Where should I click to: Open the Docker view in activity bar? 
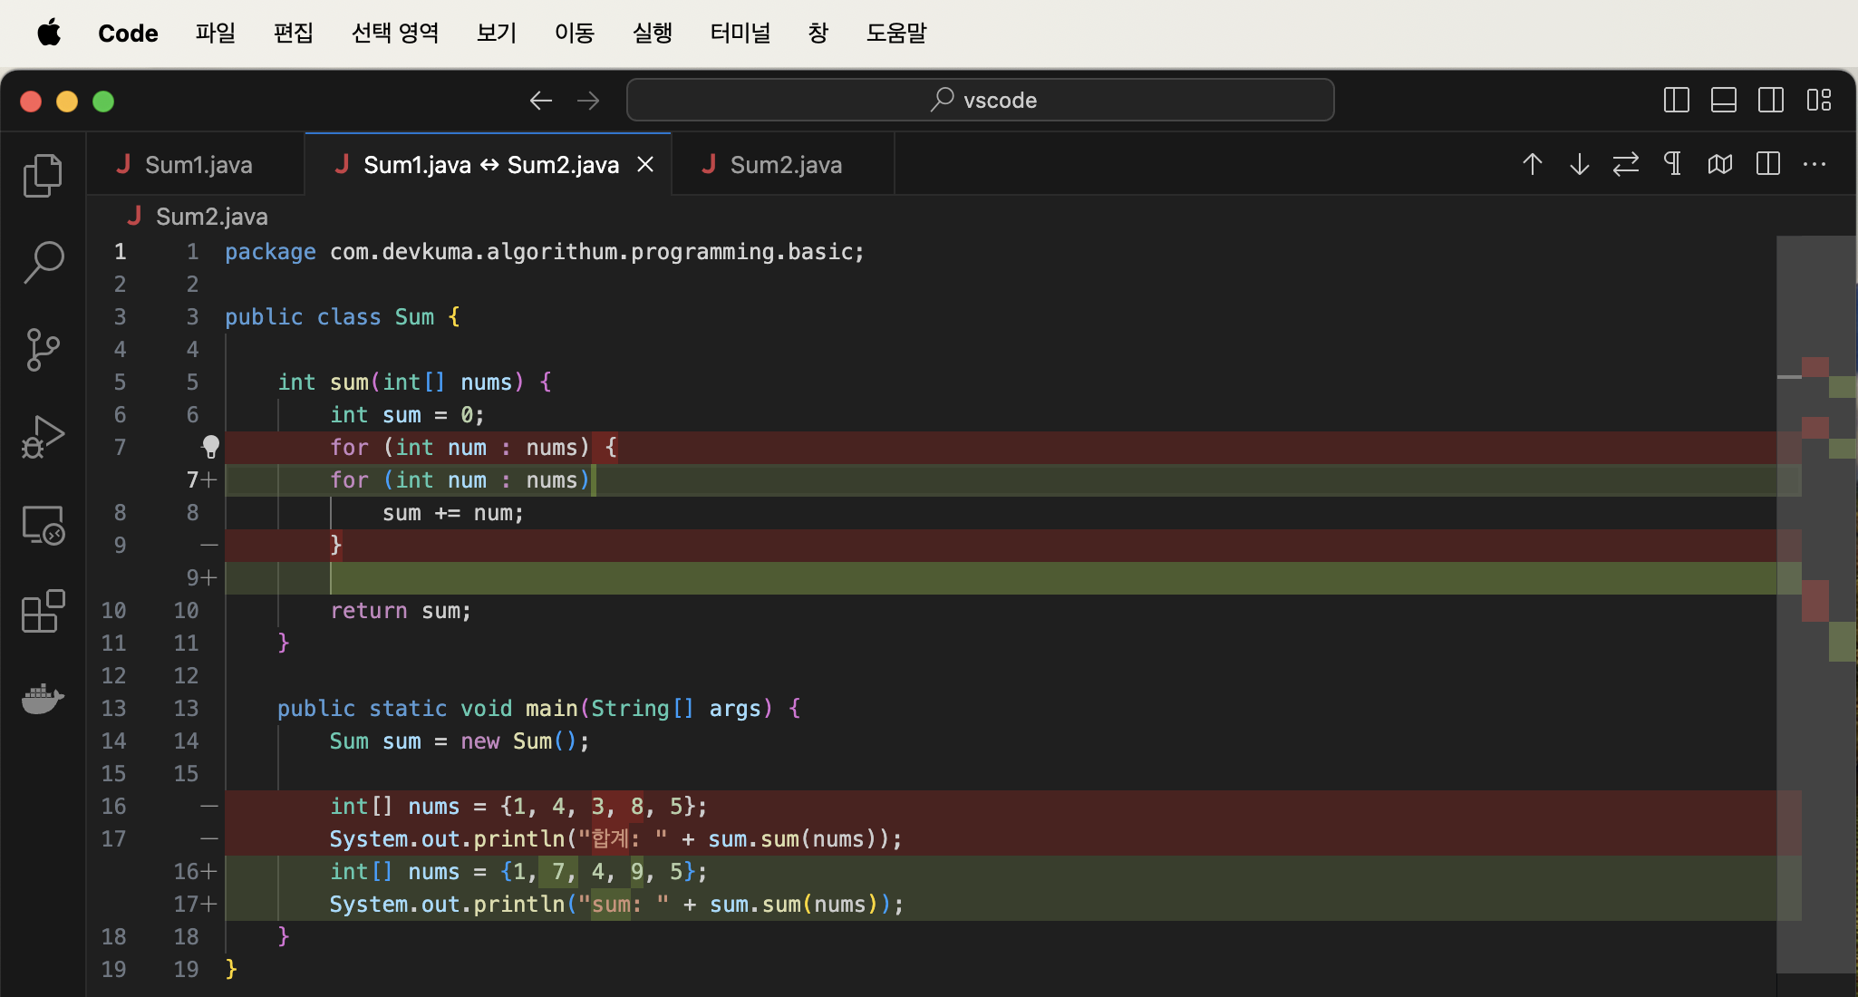point(43,699)
